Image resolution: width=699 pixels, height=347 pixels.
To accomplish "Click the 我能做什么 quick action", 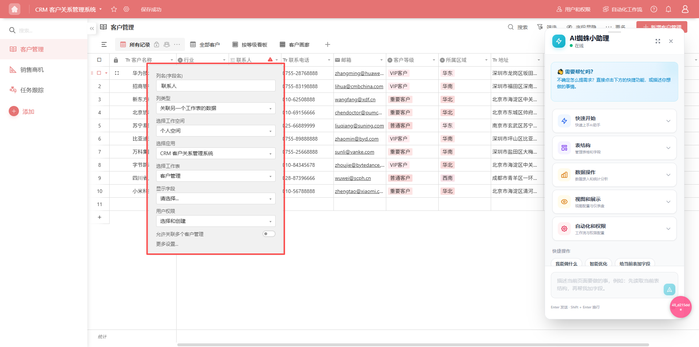I will pos(566,264).
